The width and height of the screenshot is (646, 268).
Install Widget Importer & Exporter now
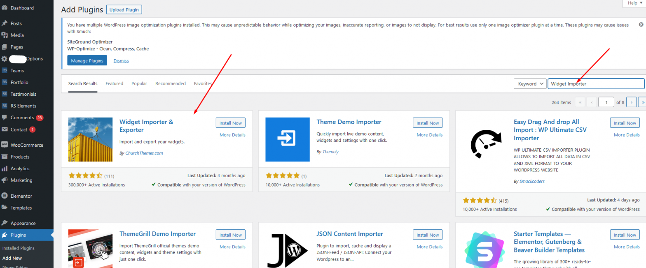point(231,123)
